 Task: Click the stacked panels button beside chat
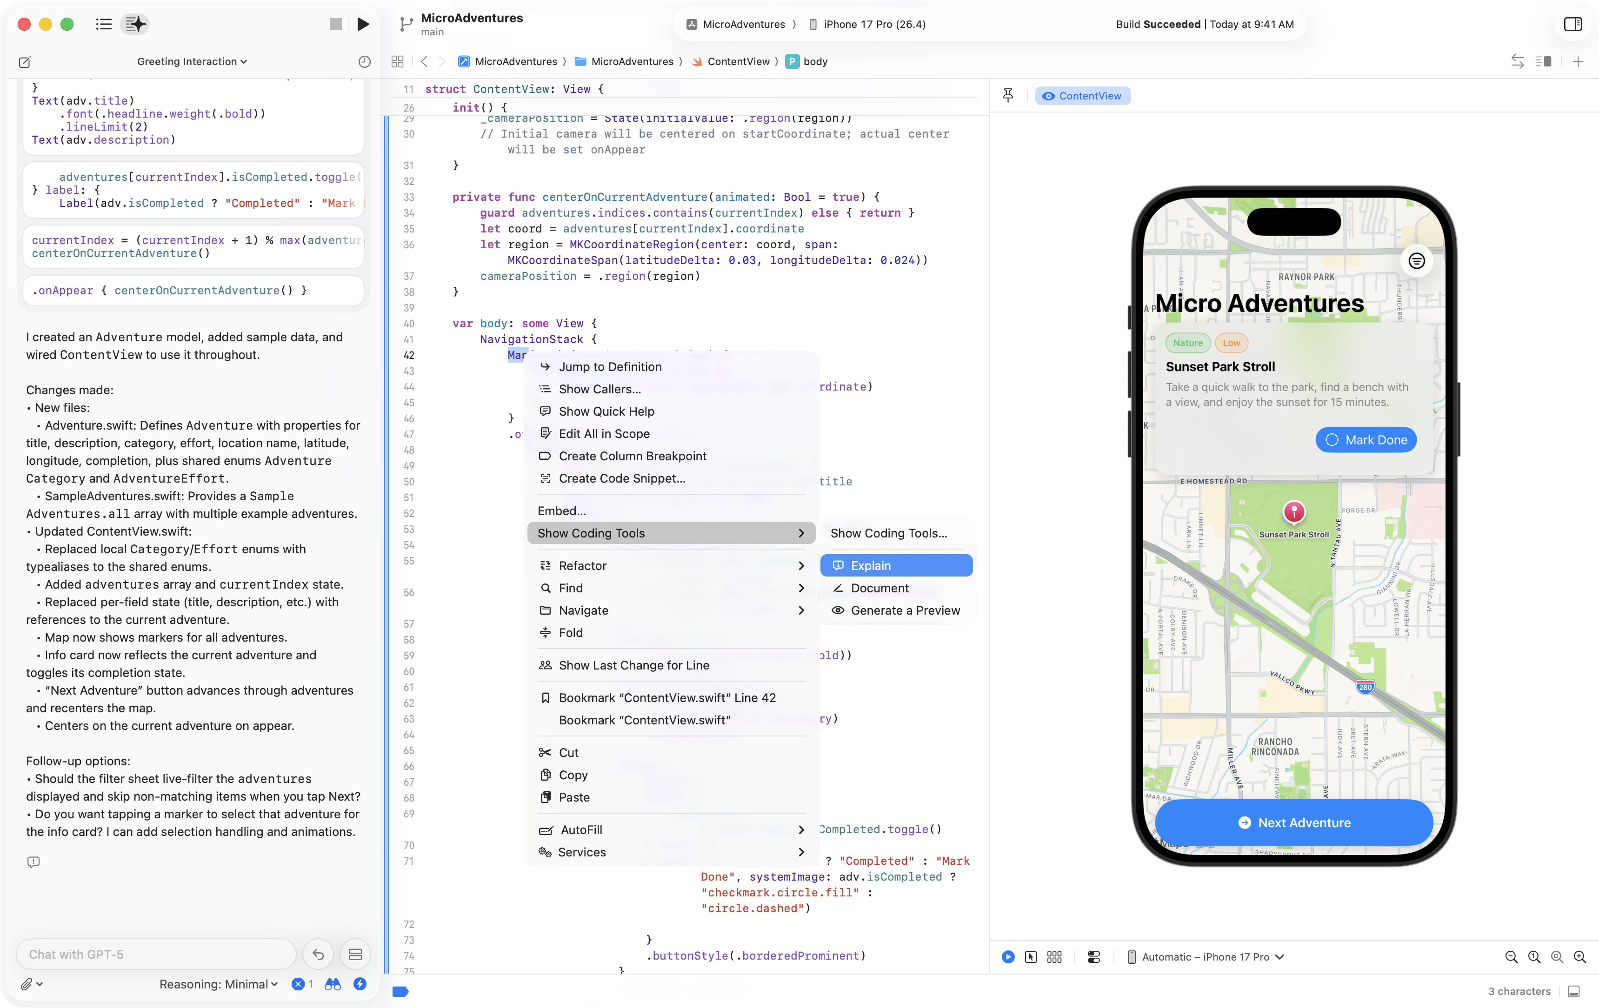355,954
